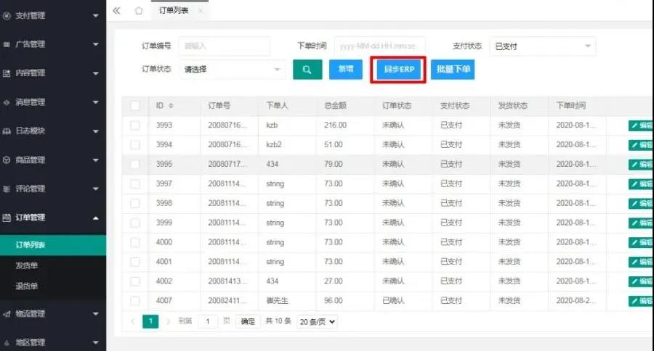Click page number 1 button
This screenshot has width=654, height=351.
point(150,321)
